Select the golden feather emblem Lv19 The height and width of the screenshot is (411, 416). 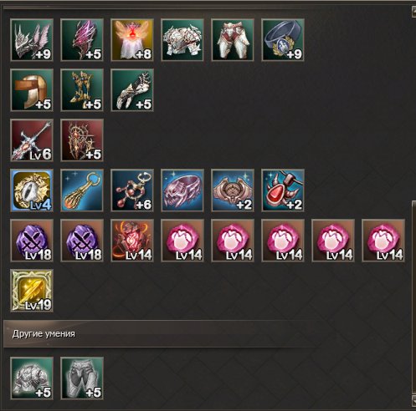pos(32,290)
